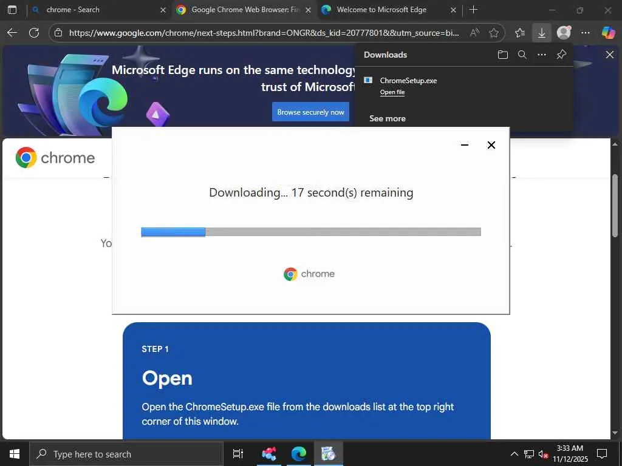The width and height of the screenshot is (622, 466).
Task: Click Open file under ChromeSetup.exe
Action: [392, 92]
